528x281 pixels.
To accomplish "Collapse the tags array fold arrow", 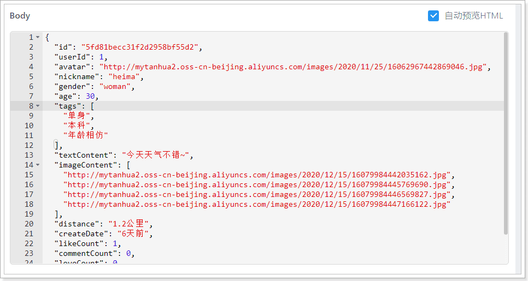I will tap(37, 106).
